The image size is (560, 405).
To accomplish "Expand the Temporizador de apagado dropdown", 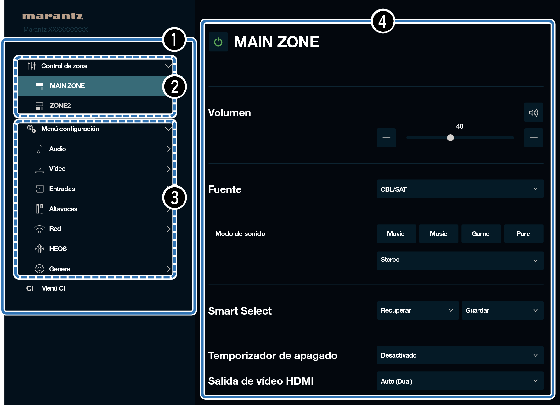I will pos(460,355).
